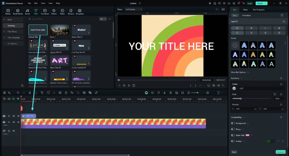Open the All filter dropdown in Titles
The width and height of the screenshot is (289, 156).
(x=103, y=19)
